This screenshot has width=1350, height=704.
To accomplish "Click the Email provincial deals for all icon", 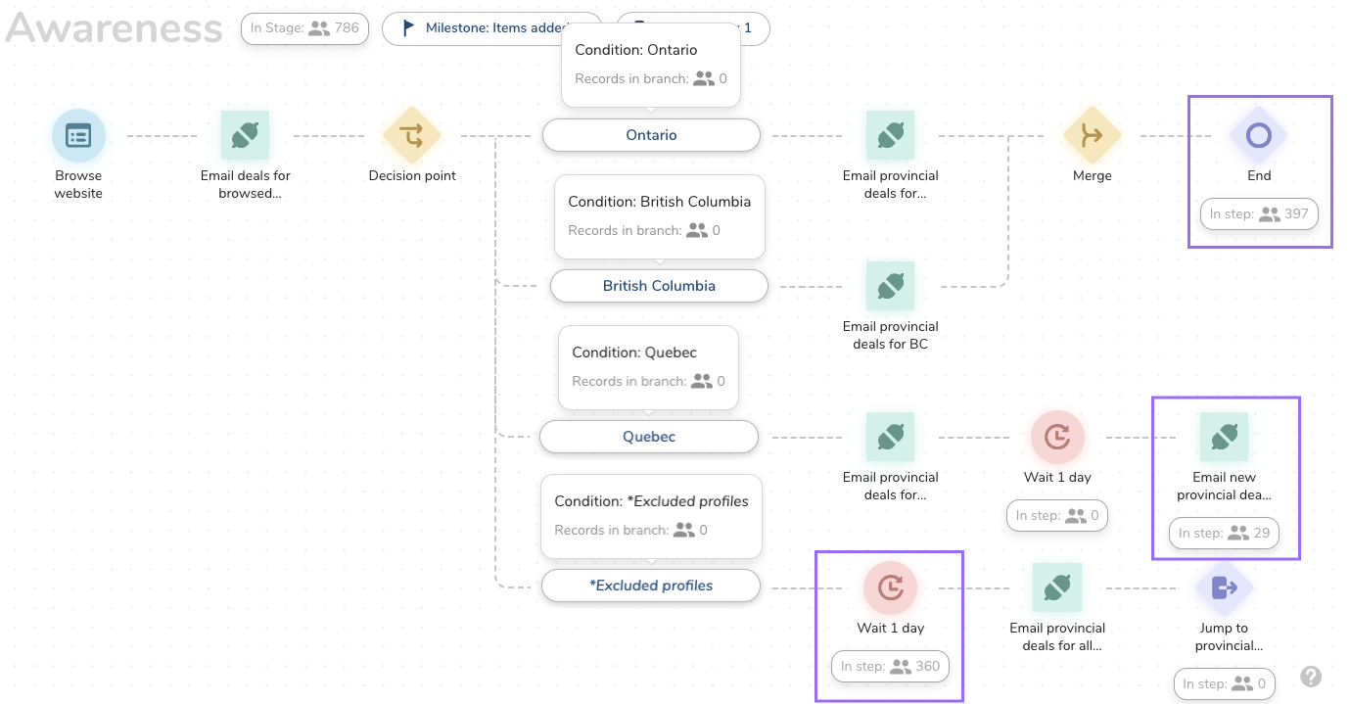I will [x=1057, y=587].
